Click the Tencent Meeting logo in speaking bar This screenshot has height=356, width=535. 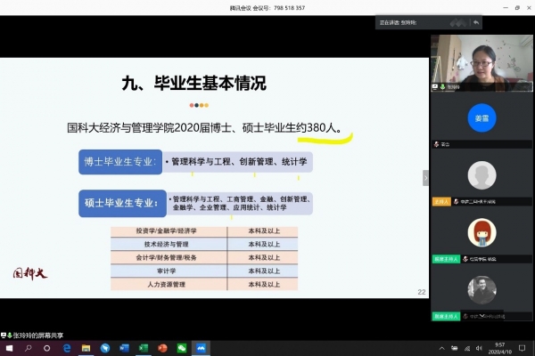(x=458, y=23)
